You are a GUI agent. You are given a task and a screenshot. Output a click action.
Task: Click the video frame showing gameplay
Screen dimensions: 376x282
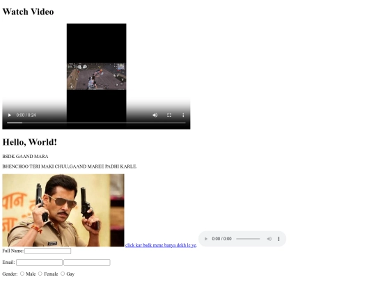[96, 77]
